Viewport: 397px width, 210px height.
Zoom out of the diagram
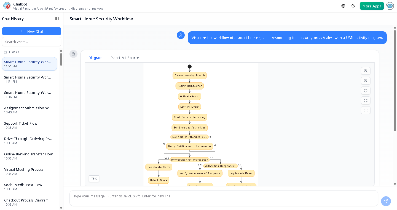366,81
